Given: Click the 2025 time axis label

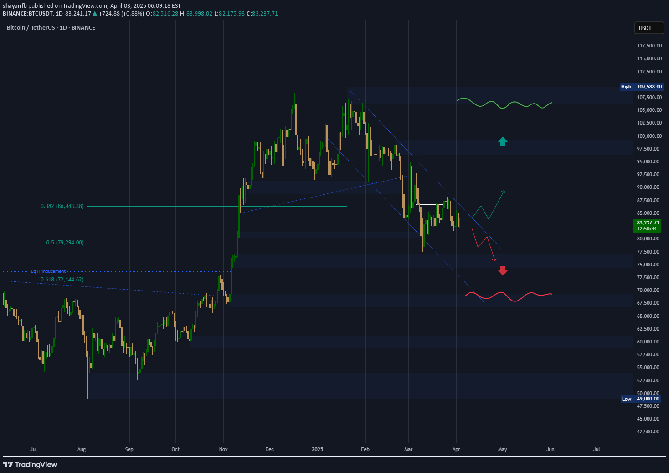Looking at the screenshot, I should pos(318,449).
